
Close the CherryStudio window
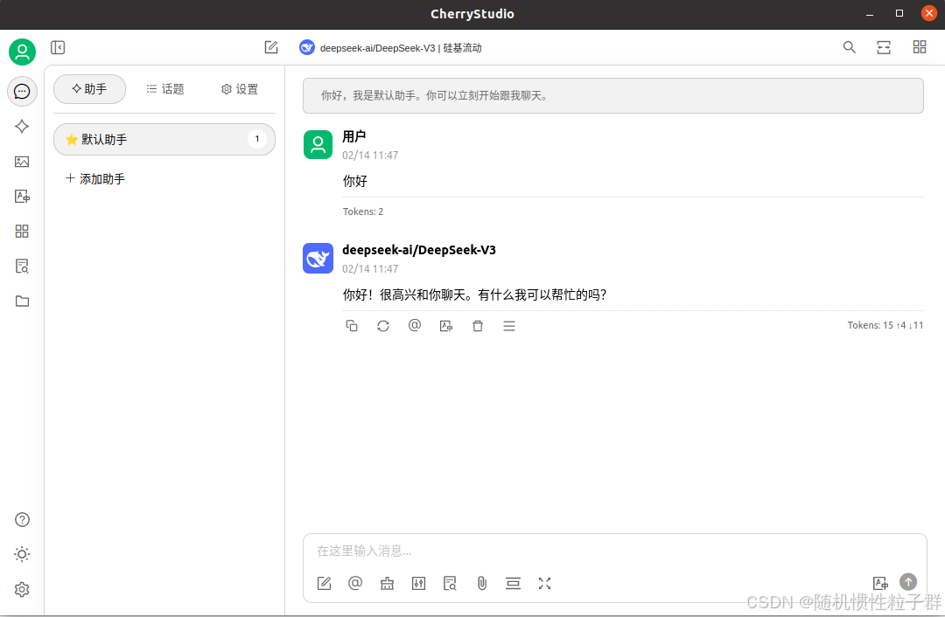[929, 13]
